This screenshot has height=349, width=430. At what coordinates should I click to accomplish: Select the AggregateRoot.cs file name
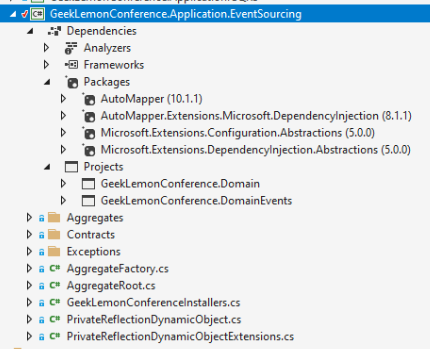point(111,286)
